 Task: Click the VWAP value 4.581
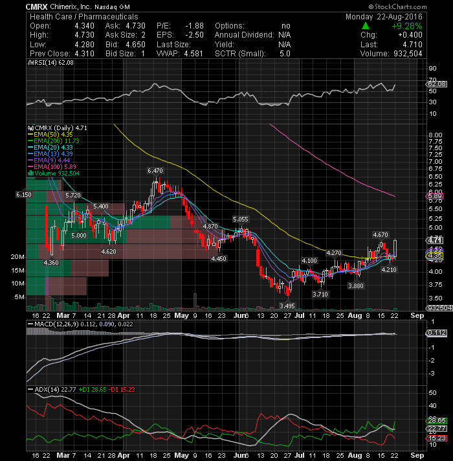193,54
